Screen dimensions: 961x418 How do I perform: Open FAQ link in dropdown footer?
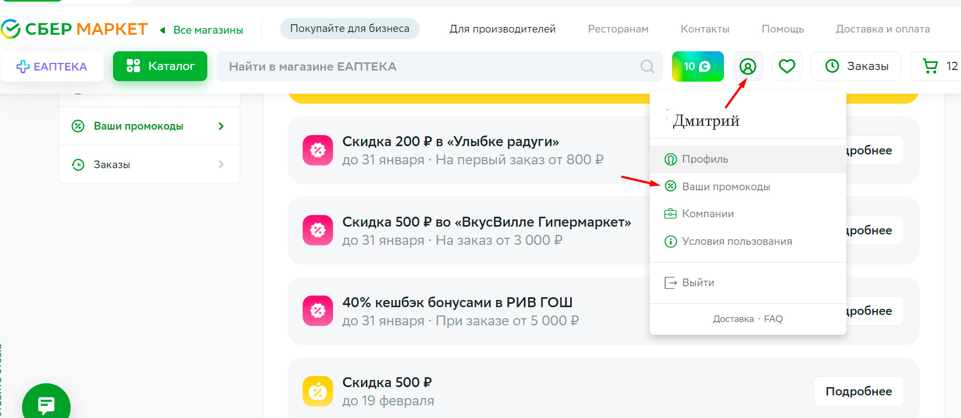tap(773, 319)
